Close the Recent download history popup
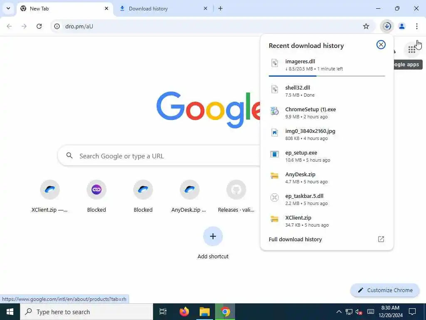This screenshot has height=320, width=426. [381, 45]
